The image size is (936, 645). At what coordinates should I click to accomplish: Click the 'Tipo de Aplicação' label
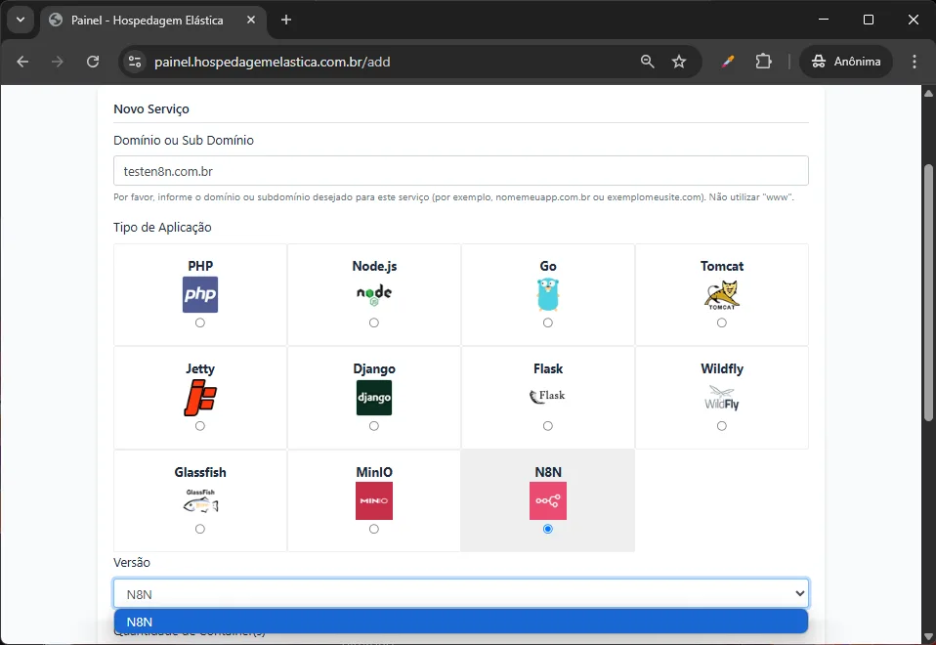tap(162, 228)
